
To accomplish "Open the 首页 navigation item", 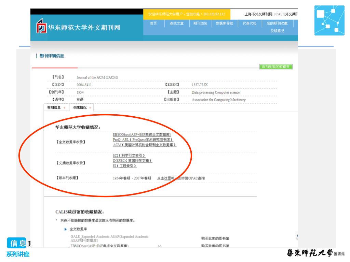I will 153,24.
